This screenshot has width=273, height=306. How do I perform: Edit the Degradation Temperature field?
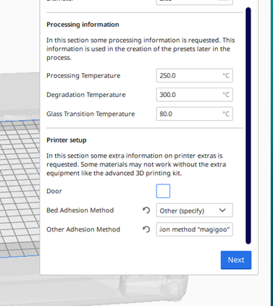[195, 95]
